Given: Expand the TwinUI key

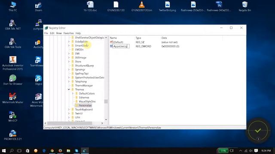Looking at the screenshot, I should click(69, 113).
